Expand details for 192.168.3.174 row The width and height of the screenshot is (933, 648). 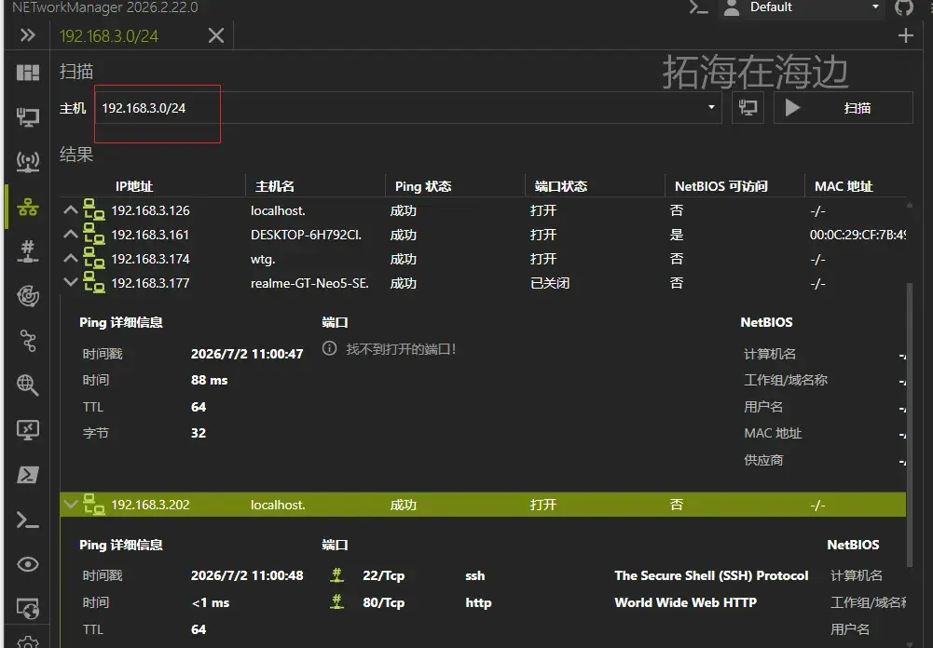pyautogui.click(x=70, y=258)
